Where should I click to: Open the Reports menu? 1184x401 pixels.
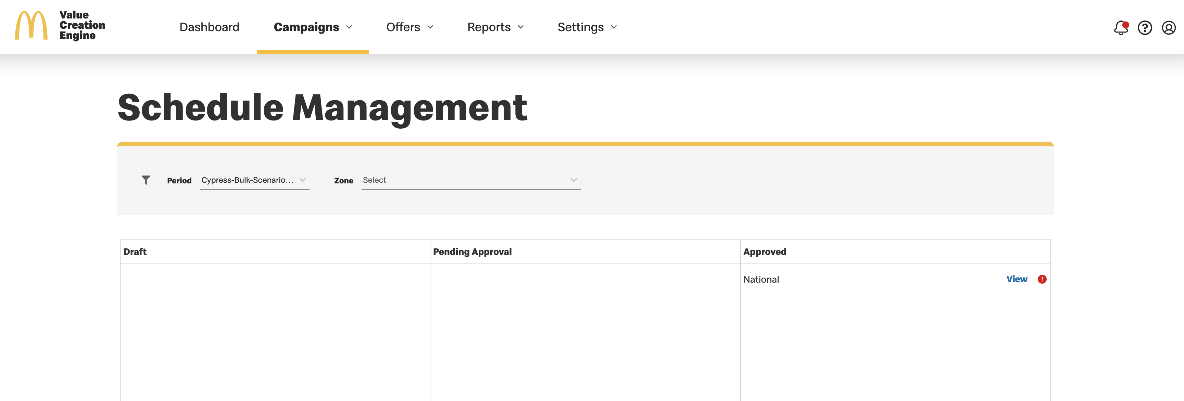click(495, 27)
